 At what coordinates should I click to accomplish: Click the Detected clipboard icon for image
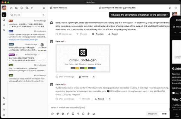52,41
